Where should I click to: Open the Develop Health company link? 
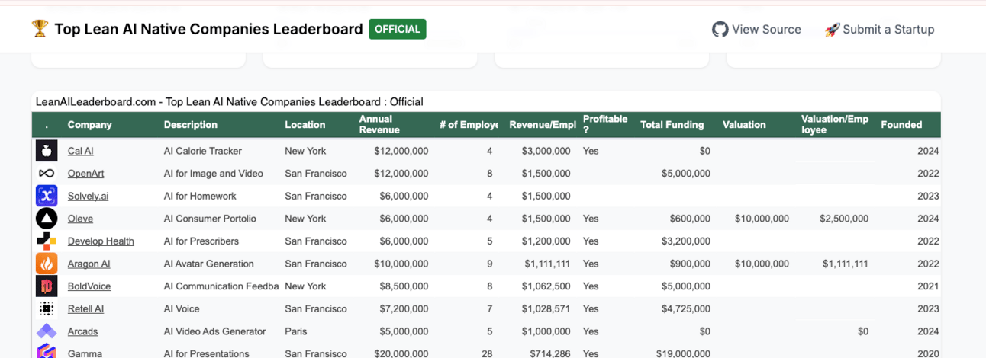pyautogui.click(x=101, y=241)
